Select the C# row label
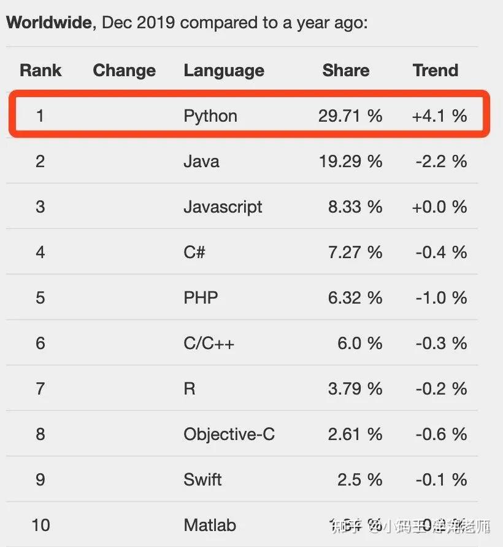The width and height of the screenshot is (503, 547). click(x=194, y=252)
